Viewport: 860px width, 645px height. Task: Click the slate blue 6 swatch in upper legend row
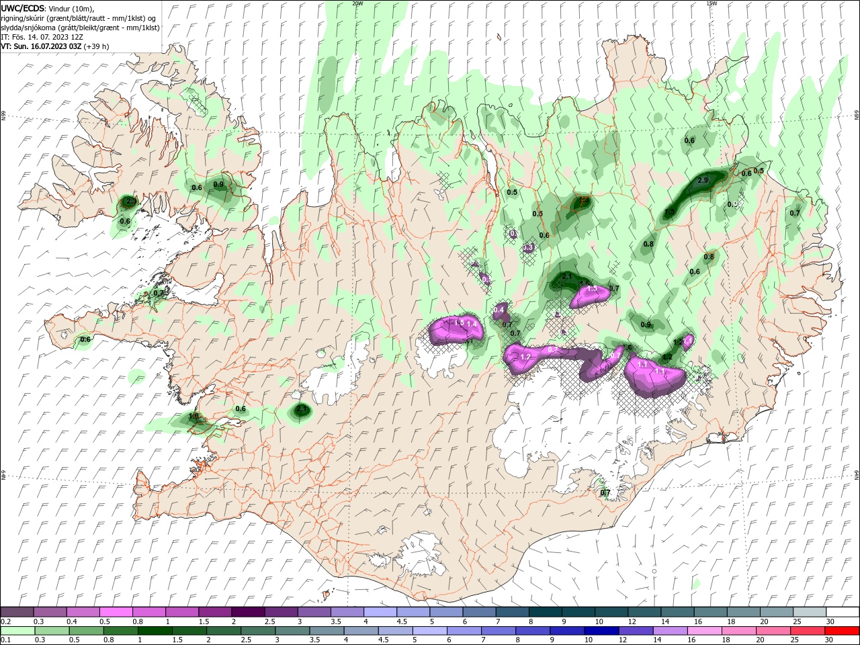479,612
